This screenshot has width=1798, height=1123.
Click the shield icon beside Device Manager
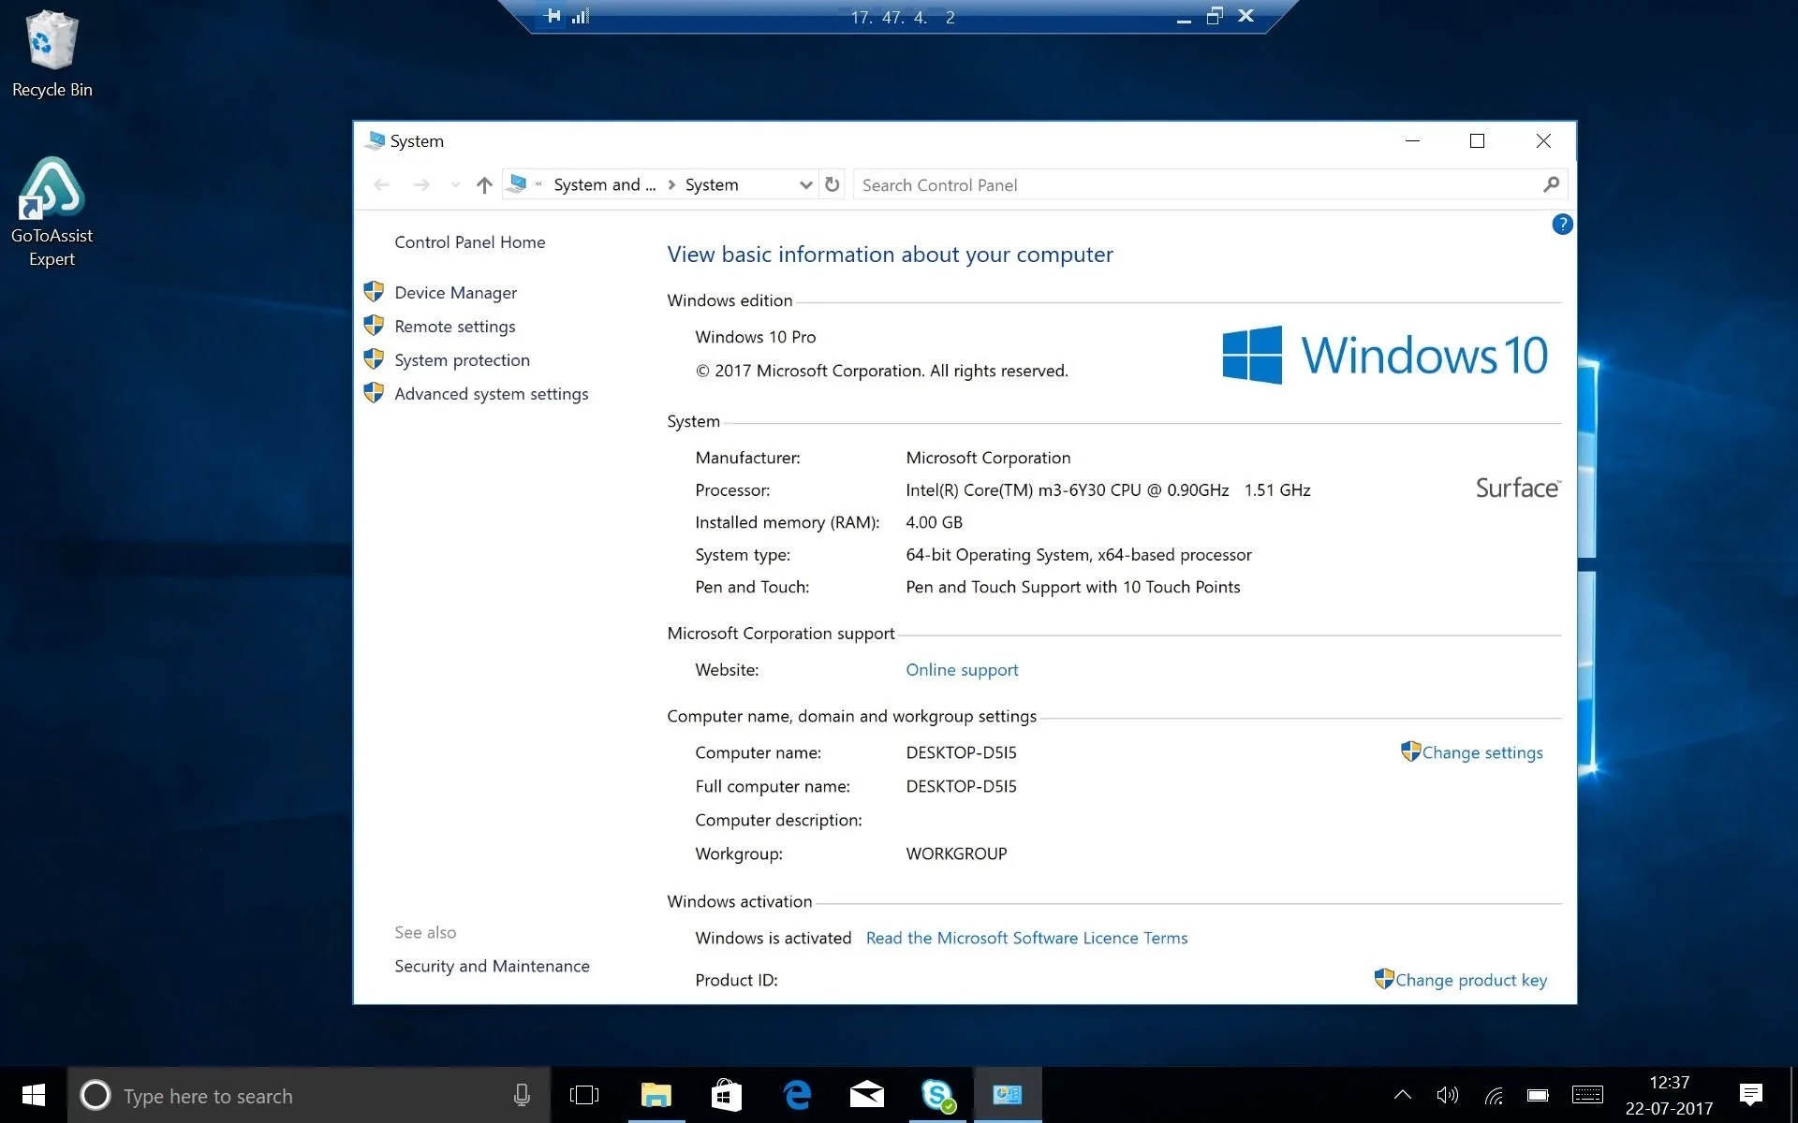374,292
